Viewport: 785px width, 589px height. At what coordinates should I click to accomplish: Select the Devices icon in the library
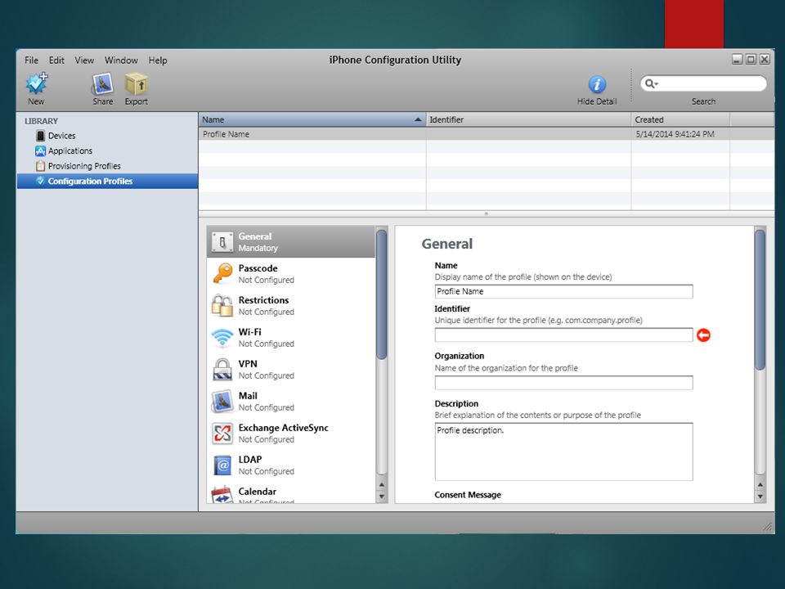(41, 136)
